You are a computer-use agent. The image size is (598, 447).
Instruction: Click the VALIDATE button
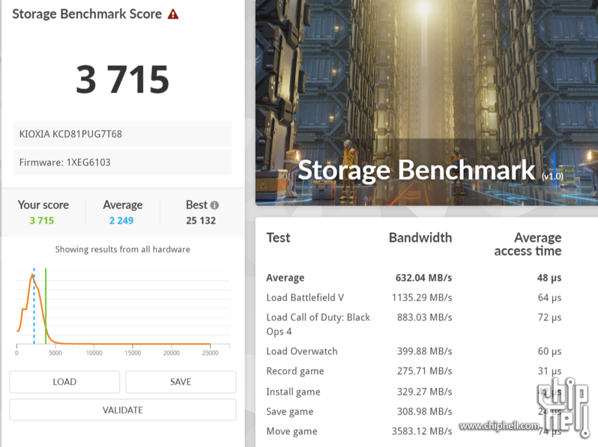click(x=123, y=410)
